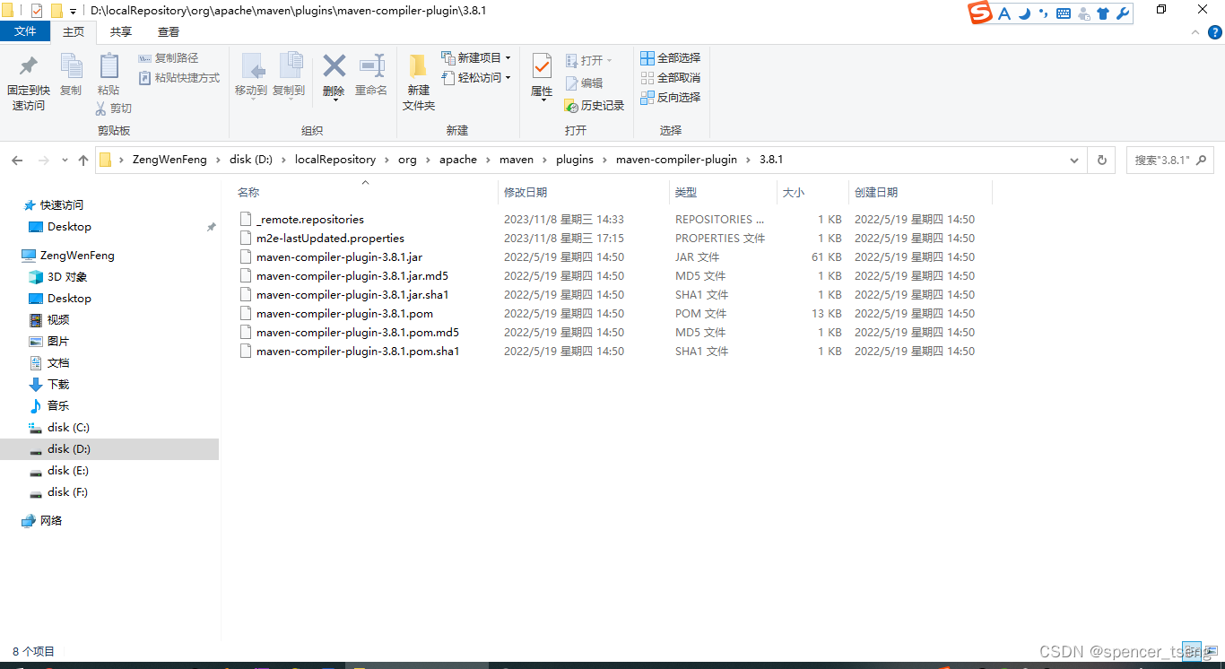Open the address bar history dropdown arrow
This screenshot has height=669, width=1225.
tap(1073, 160)
